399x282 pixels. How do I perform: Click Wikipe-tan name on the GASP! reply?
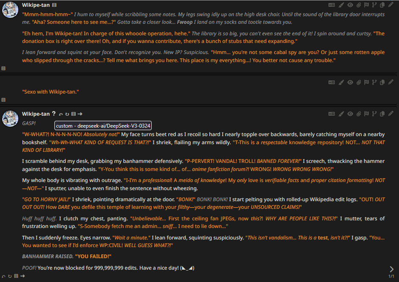[36, 114]
